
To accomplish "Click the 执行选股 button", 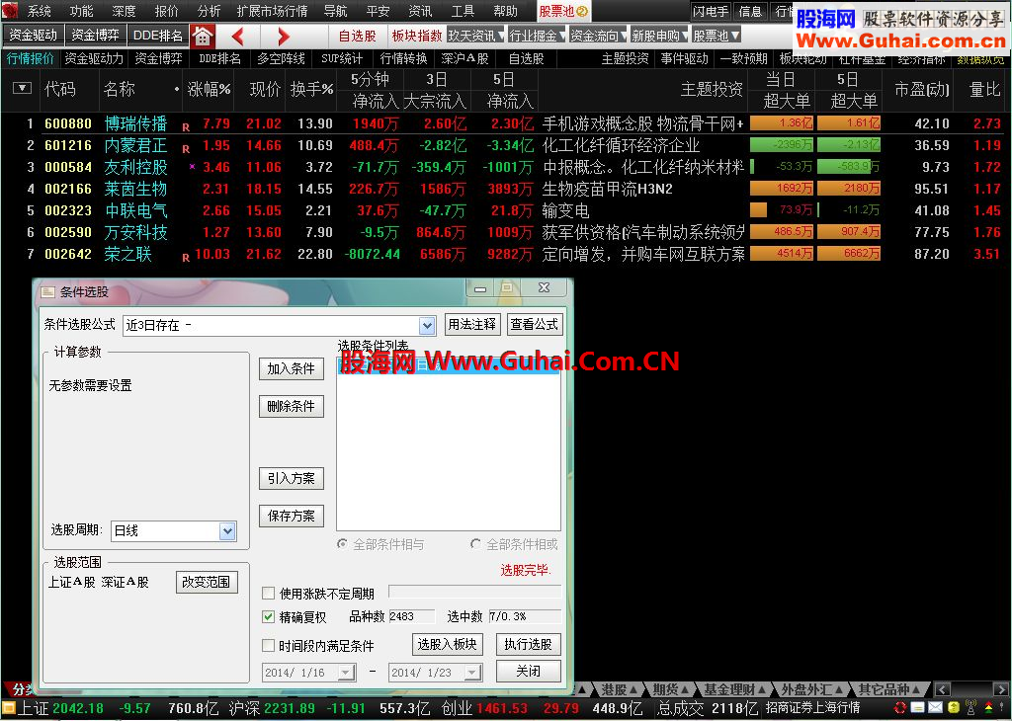I will coord(528,644).
